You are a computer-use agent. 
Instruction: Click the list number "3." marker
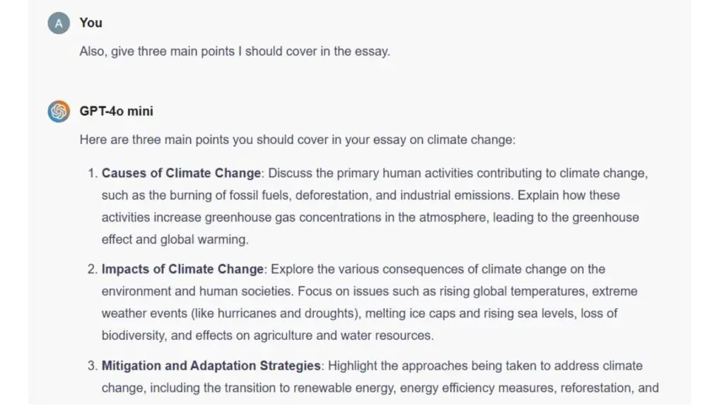[92, 366]
